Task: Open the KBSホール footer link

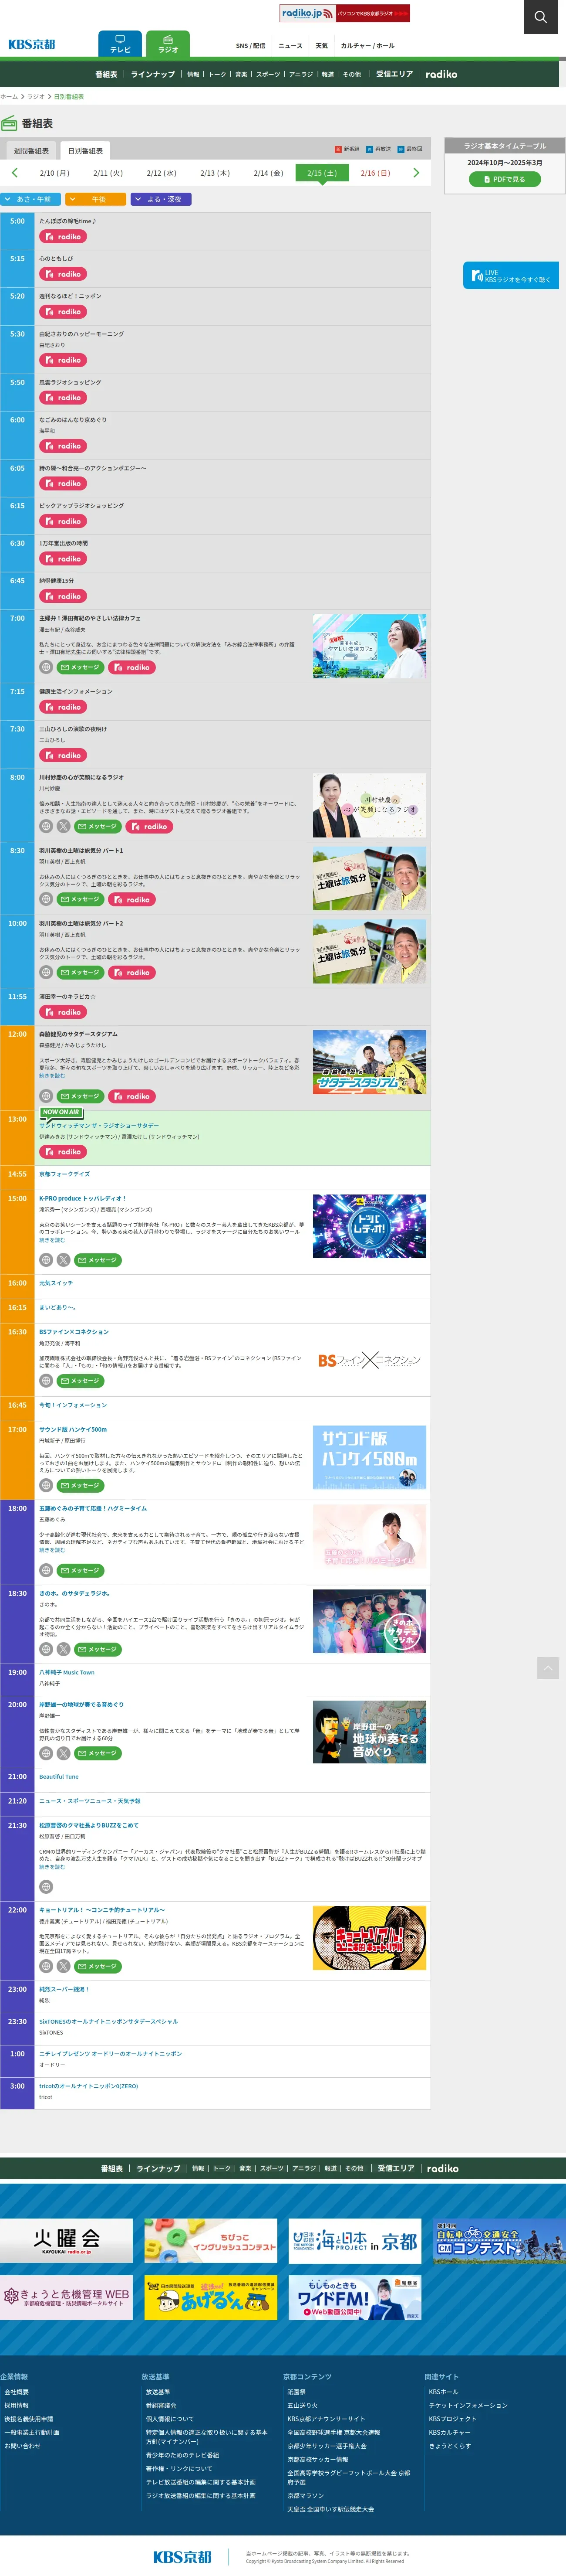Action: click(x=443, y=2392)
